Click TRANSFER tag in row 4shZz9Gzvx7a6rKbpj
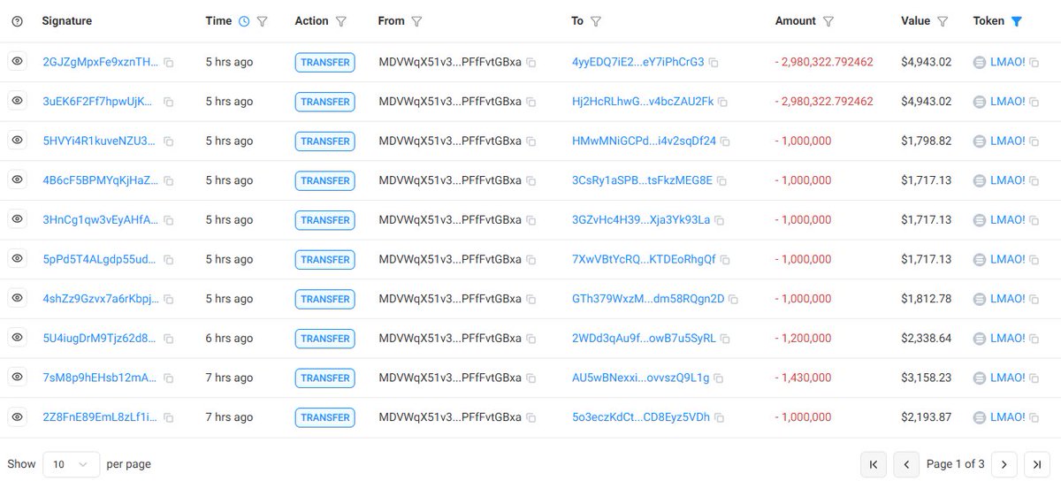The image size is (1061, 481). click(324, 299)
